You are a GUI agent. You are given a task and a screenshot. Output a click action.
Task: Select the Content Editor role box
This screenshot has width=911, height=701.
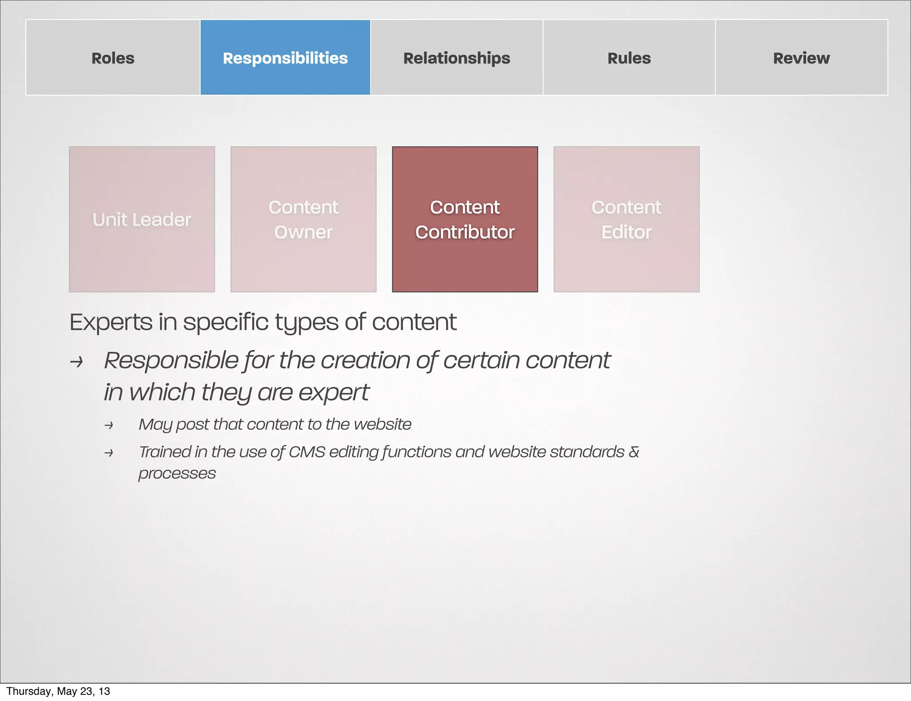click(626, 219)
